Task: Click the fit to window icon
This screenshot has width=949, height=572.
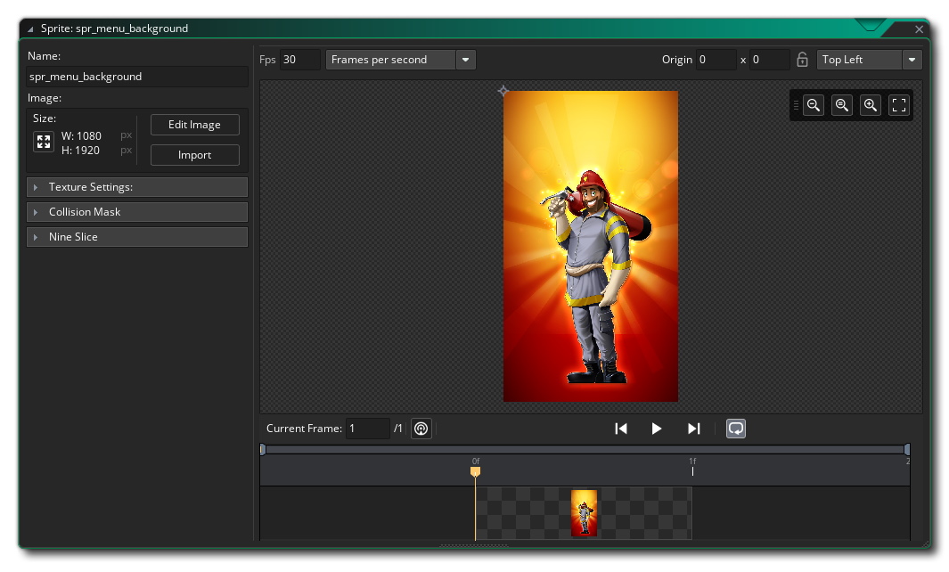Action: coord(899,105)
